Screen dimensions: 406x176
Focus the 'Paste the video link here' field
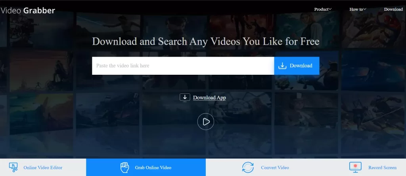(x=183, y=66)
